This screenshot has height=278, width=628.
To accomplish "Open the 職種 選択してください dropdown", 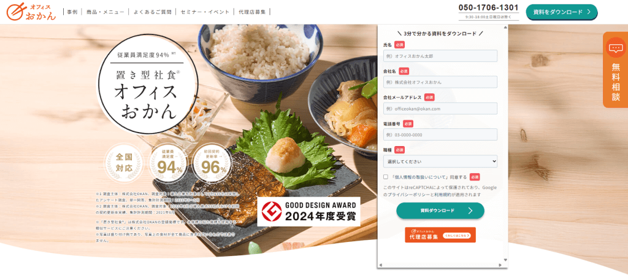I will (440, 161).
